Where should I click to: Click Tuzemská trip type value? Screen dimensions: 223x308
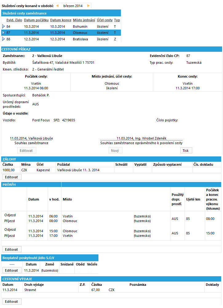(x=194, y=63)
